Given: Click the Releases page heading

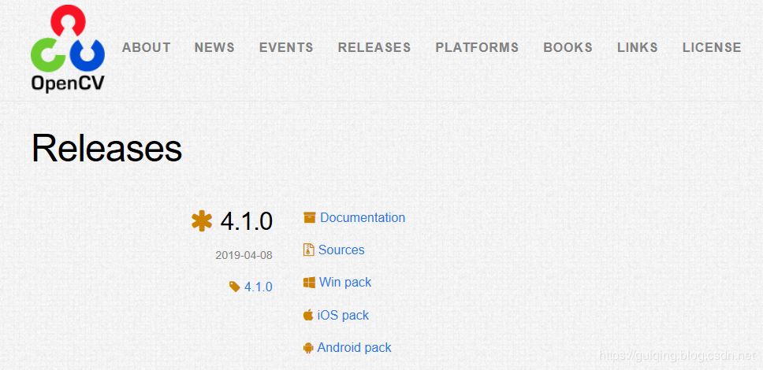Looking at the screenshot, I should [107, 148].
